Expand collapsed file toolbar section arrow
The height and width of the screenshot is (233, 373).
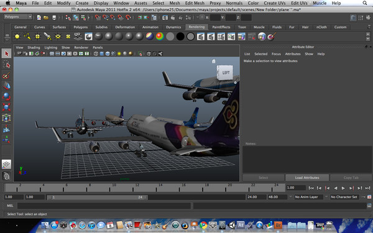pos(59,17)
